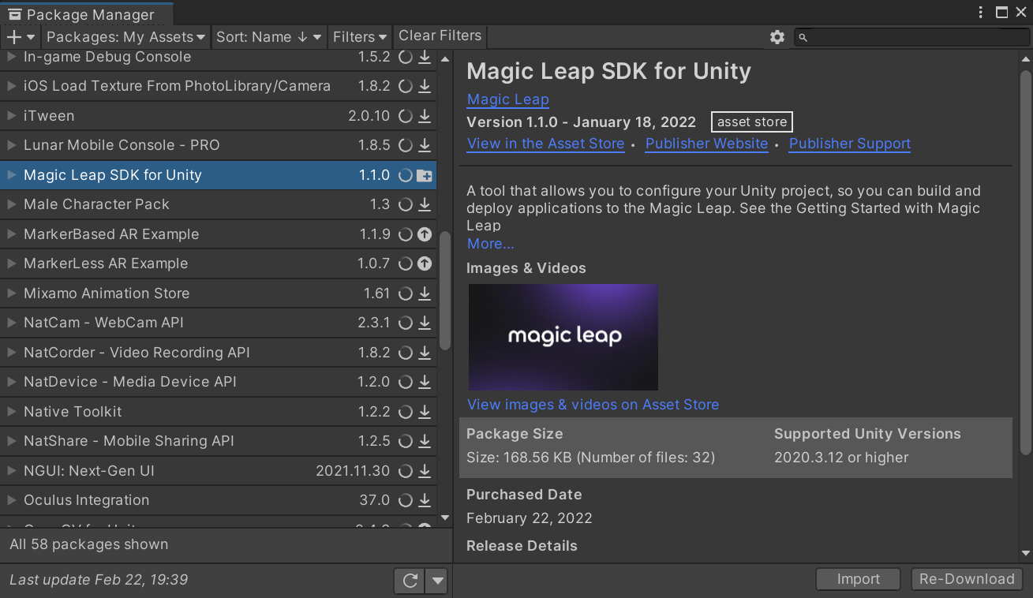This screenshot has width=1033, height=598.
Task: Open the Package Manager window options menu
Action: [981, 13]
